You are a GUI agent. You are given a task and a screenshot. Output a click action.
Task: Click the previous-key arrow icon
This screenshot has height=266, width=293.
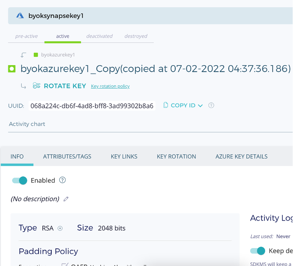(x=23, y=55)
